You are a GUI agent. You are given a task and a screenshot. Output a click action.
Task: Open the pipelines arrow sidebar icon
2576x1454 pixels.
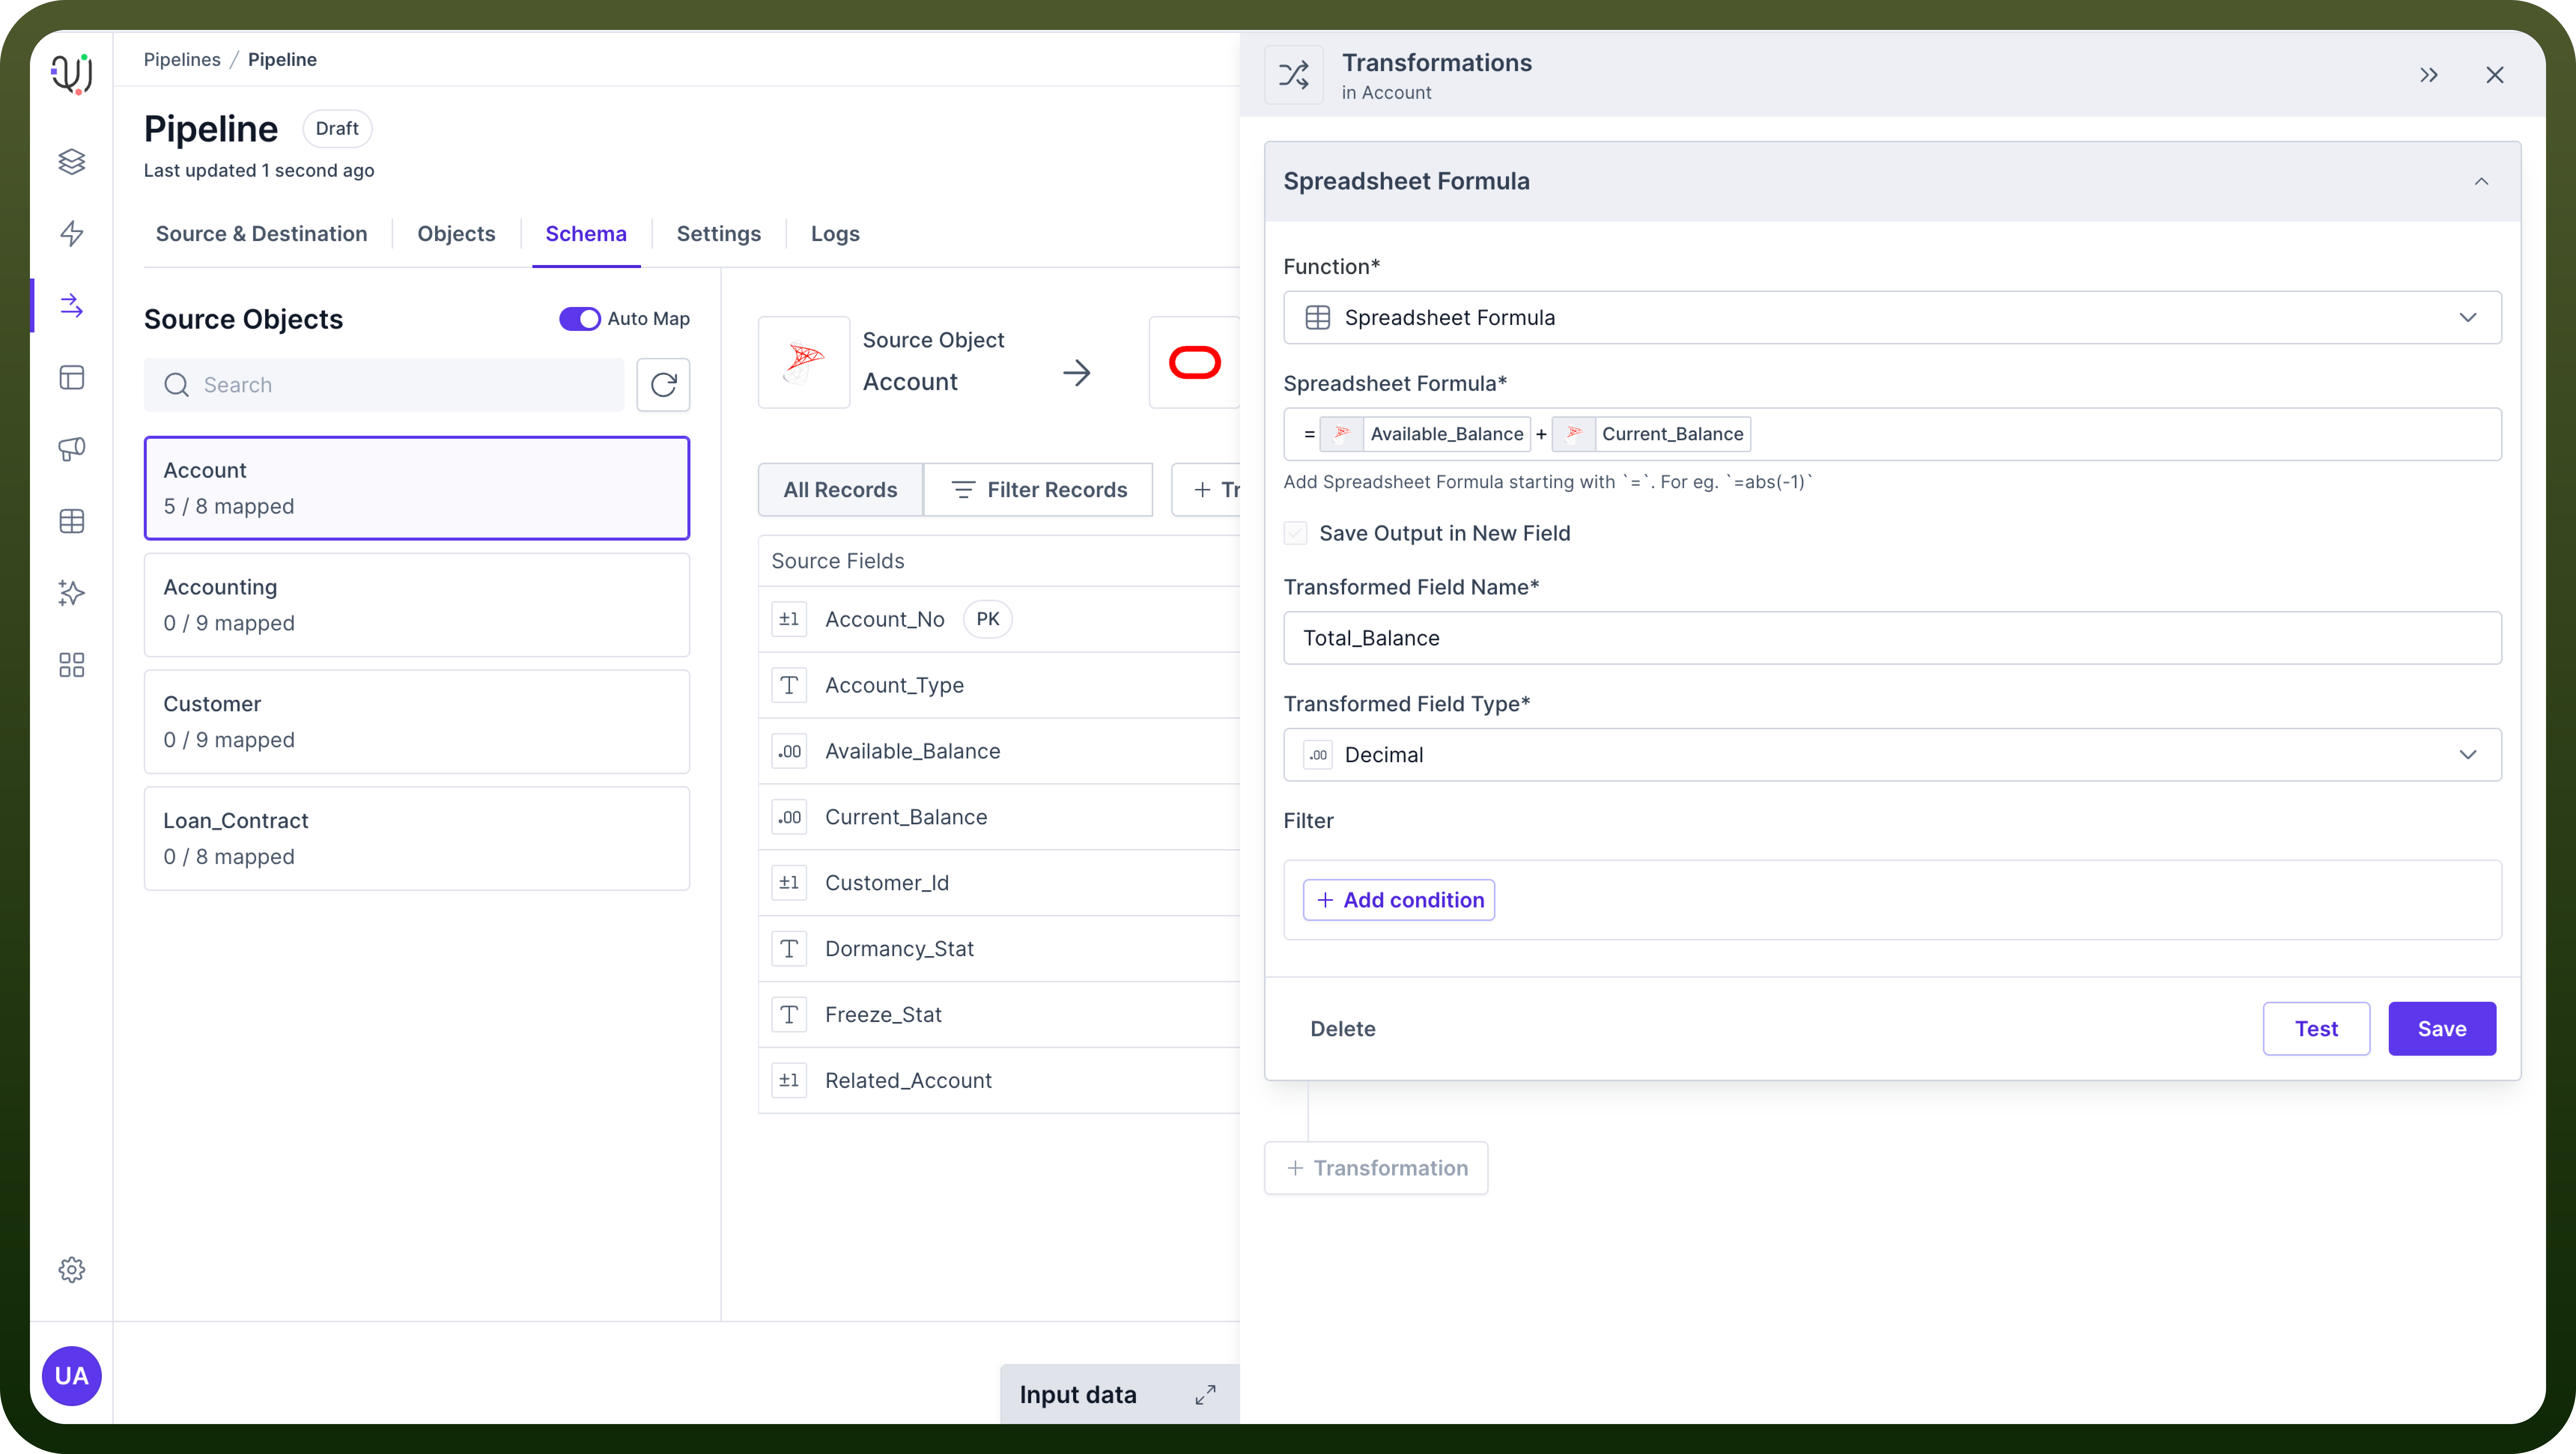tap(71, 305)
